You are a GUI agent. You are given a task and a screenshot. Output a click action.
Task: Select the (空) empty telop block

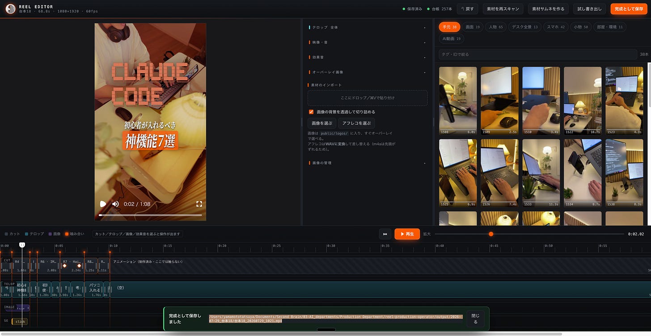(x=380, y=290)
